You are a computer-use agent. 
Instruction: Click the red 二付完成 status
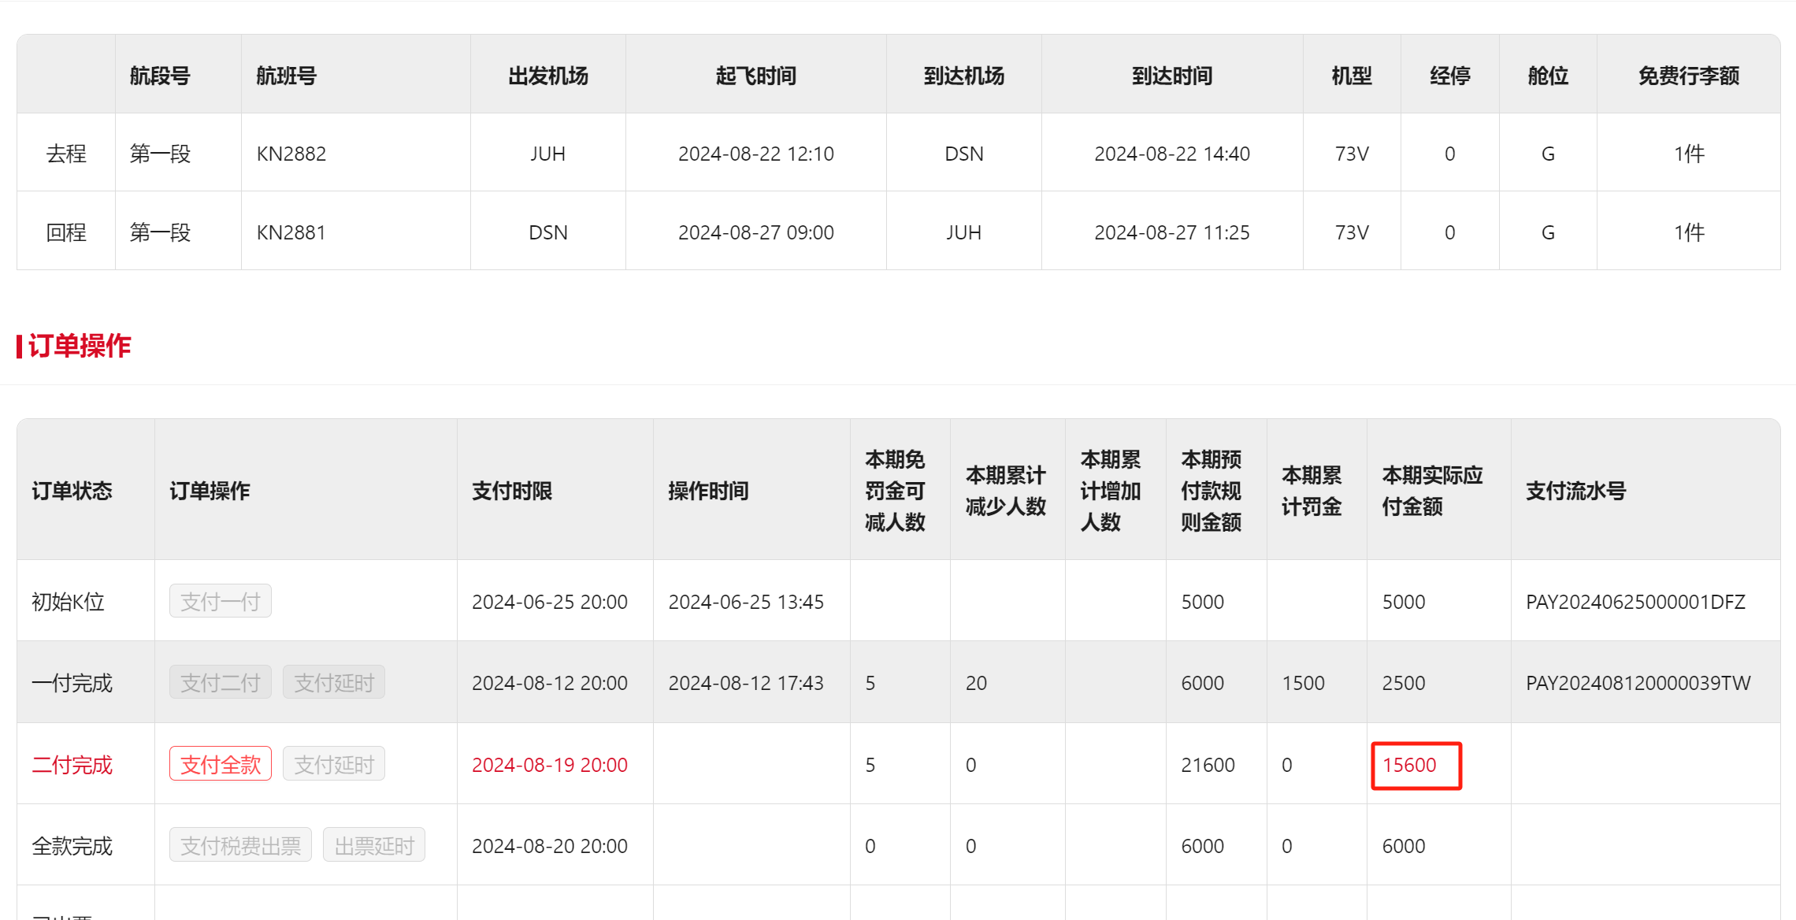pyautogui.click(x=72, y=765)
